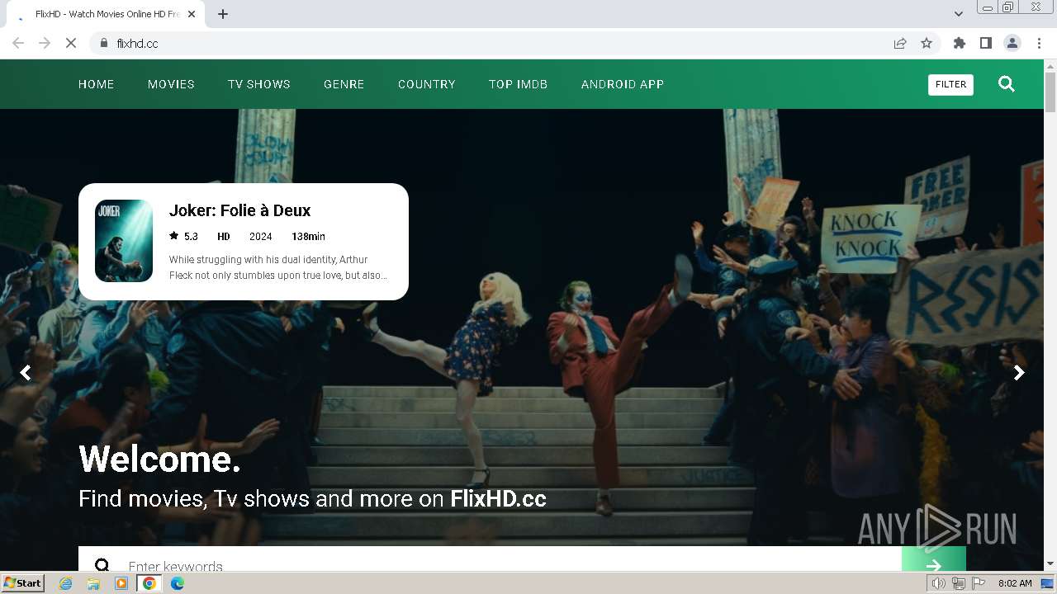This screenshot has height=594, width=1057.
Task: Open the site search magnifier icon
Action: 1006,84
